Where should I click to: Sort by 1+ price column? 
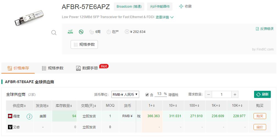point(152,106)
